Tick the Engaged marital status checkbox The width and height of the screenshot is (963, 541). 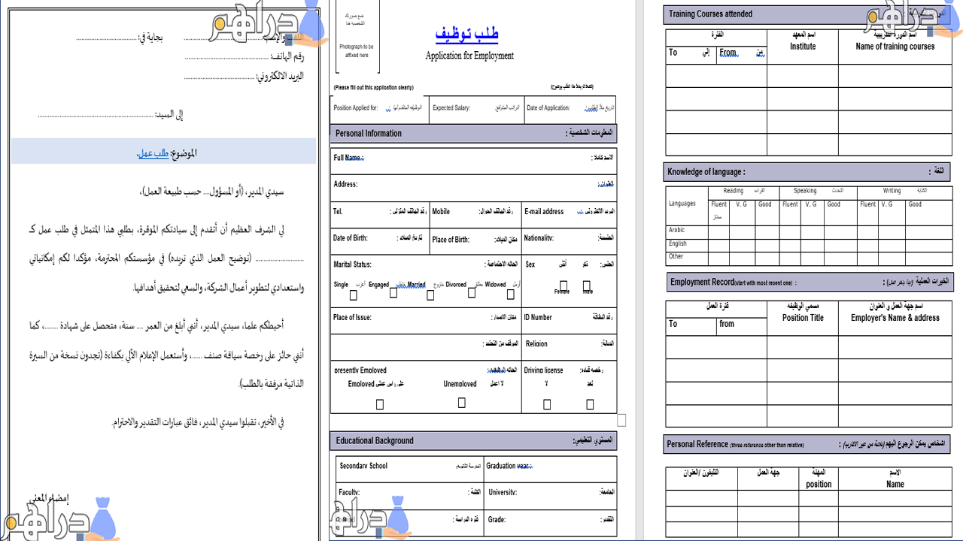click(393, 294)
